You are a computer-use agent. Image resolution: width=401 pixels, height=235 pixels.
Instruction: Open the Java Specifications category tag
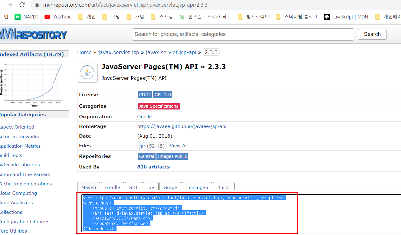click(x=159, y=106)
